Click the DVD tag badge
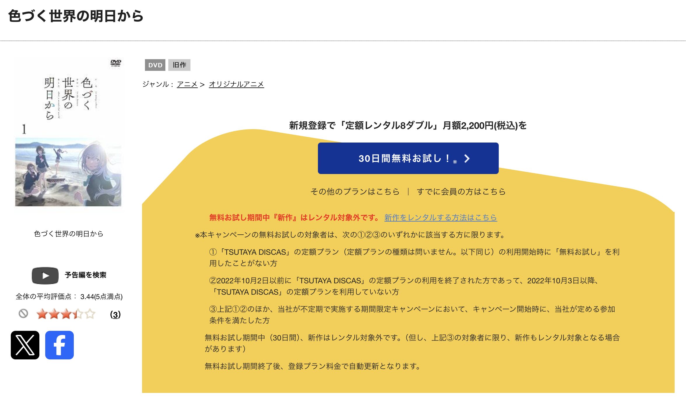 [155, 65]
